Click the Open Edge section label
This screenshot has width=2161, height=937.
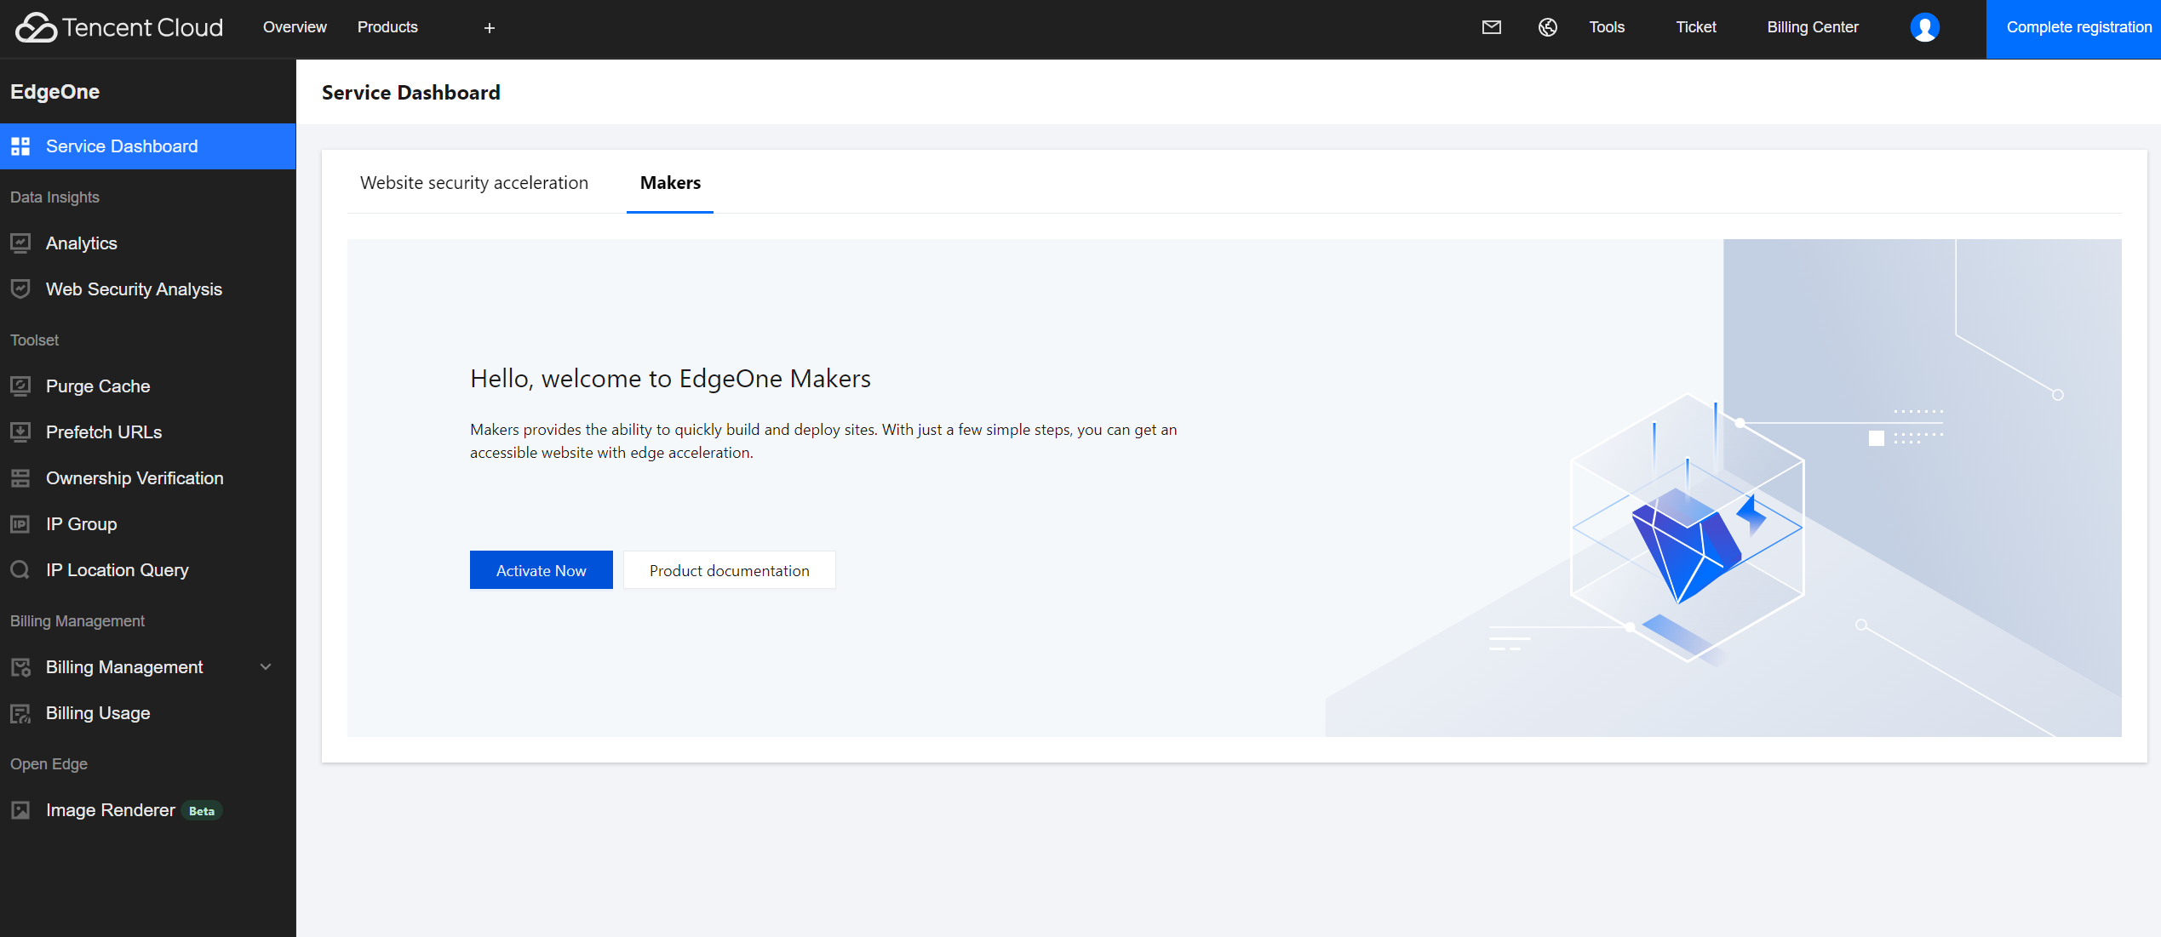pyautogui.click(x=49, y=764)
